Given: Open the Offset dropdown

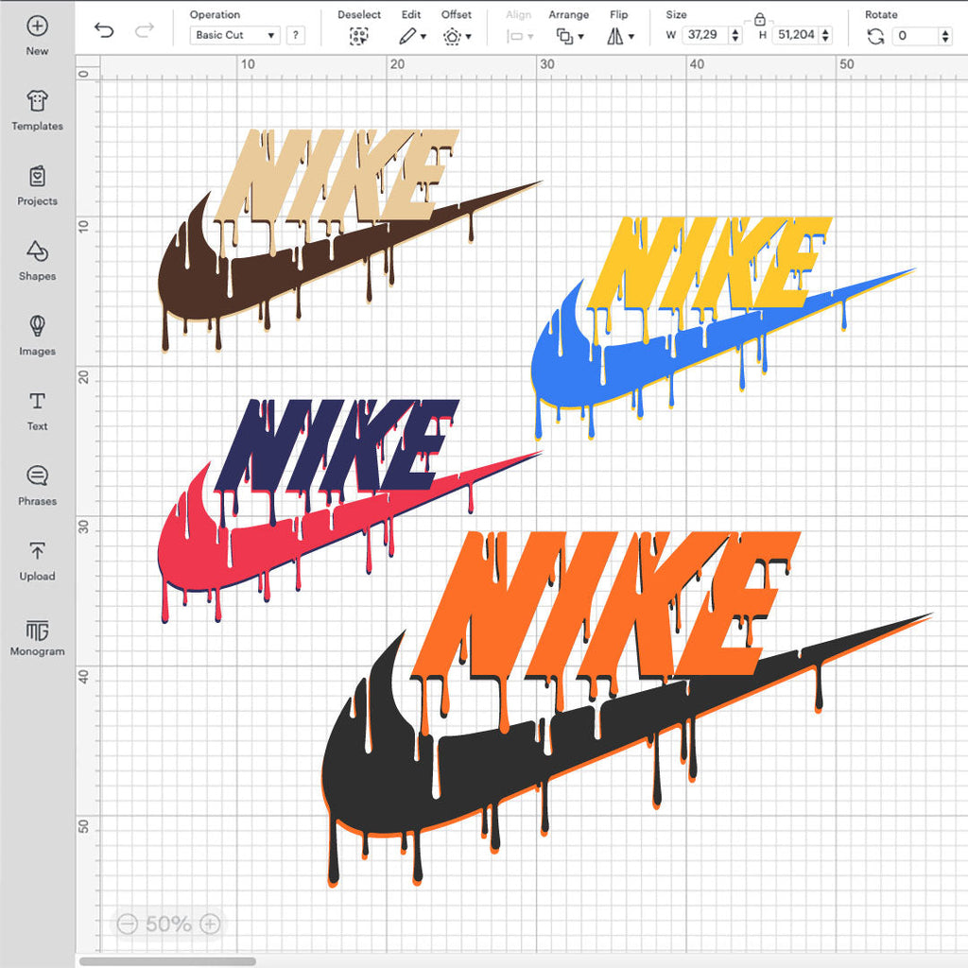Looking at the screenshot, I should (457, 36).
